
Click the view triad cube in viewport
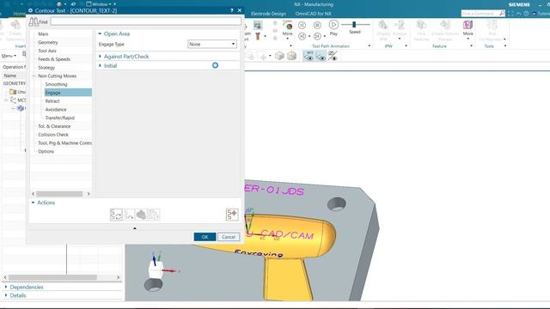point(156,270)
